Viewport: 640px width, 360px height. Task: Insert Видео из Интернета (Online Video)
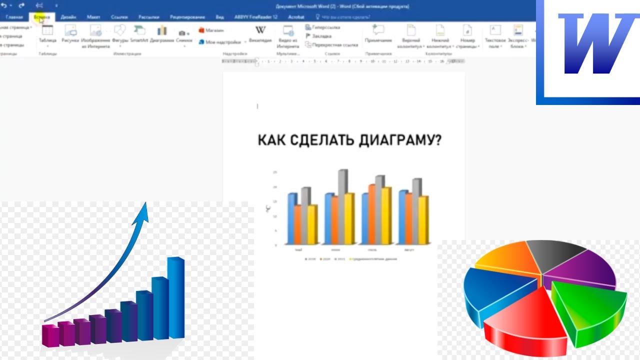point(288,36)
